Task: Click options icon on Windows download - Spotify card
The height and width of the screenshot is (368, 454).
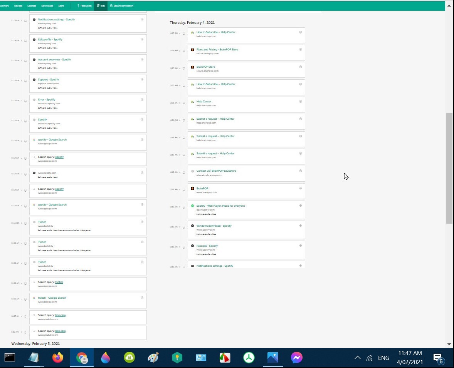Action: click(x=301, y=226)
